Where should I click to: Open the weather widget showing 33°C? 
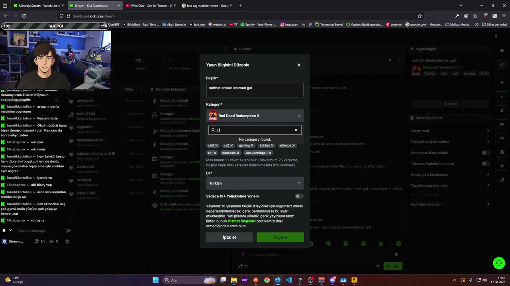click(13, 280)
